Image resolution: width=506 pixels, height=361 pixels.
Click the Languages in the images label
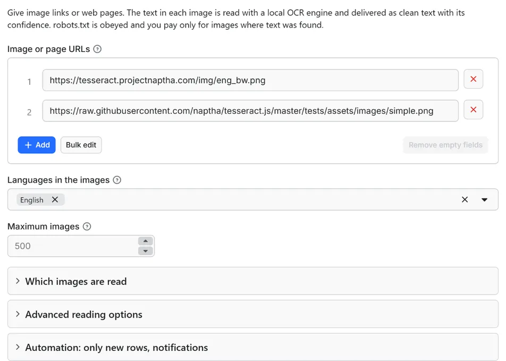coord(58,180)
